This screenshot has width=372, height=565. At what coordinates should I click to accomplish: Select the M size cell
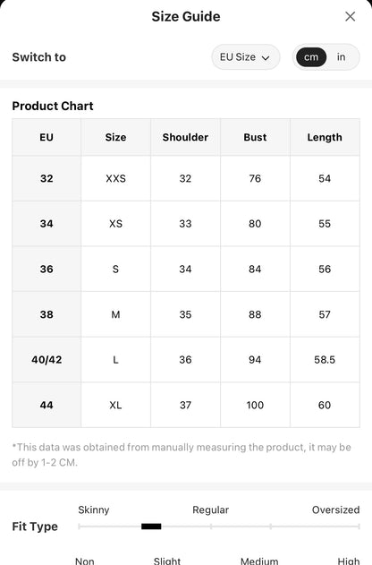[x=116, y=314]
